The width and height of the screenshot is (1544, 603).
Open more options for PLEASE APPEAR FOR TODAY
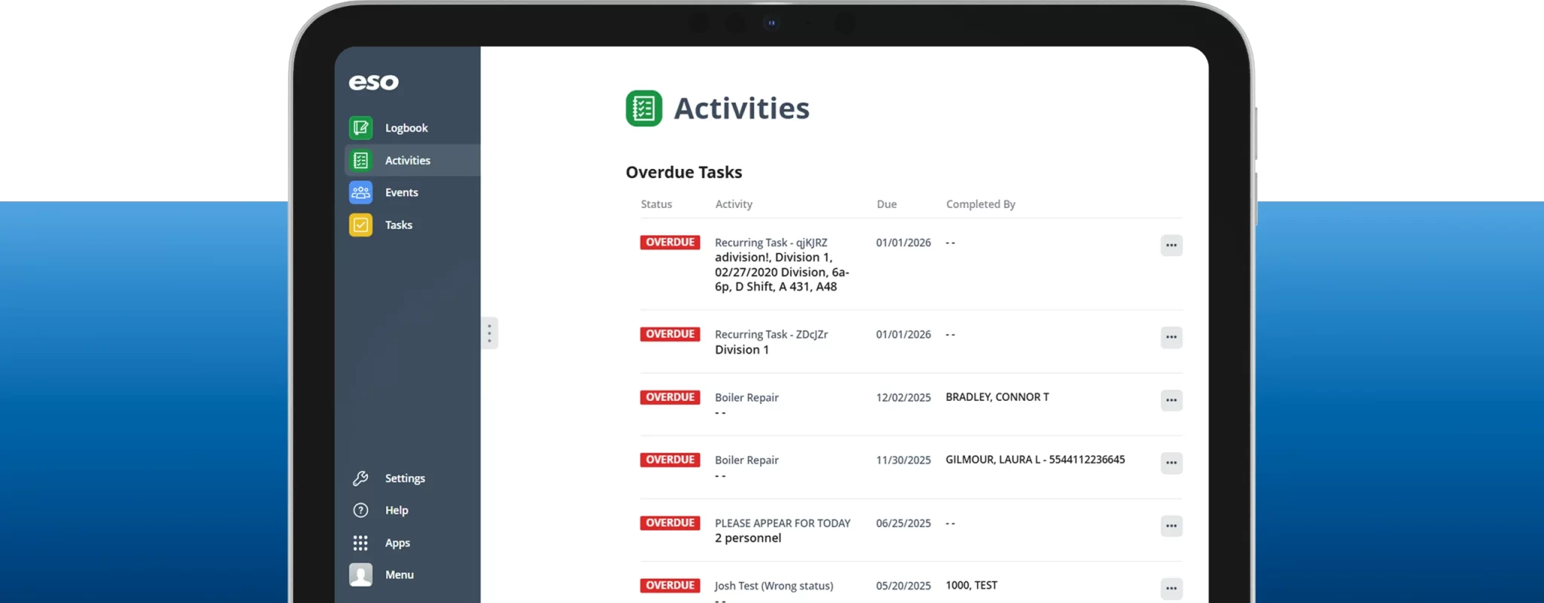1171,526
